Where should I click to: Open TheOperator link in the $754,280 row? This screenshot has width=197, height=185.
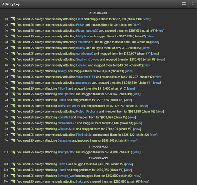(66, 152)
